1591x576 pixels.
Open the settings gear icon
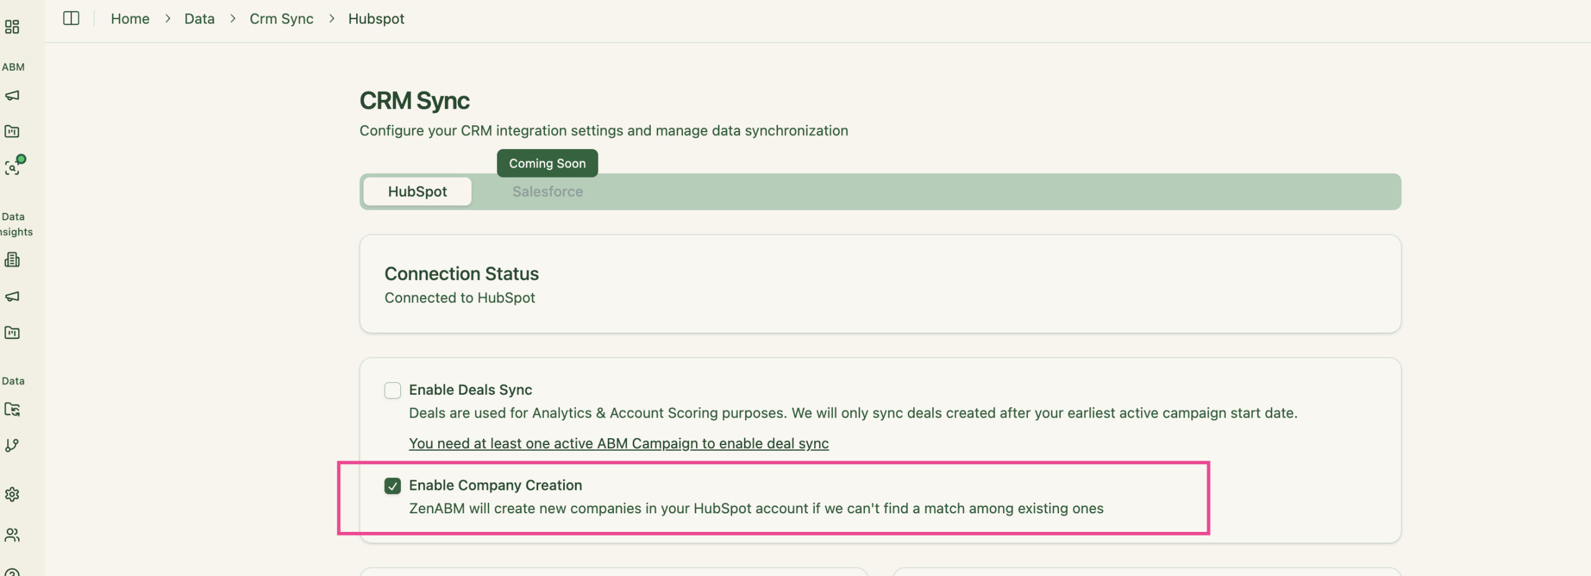coord(12,494)
